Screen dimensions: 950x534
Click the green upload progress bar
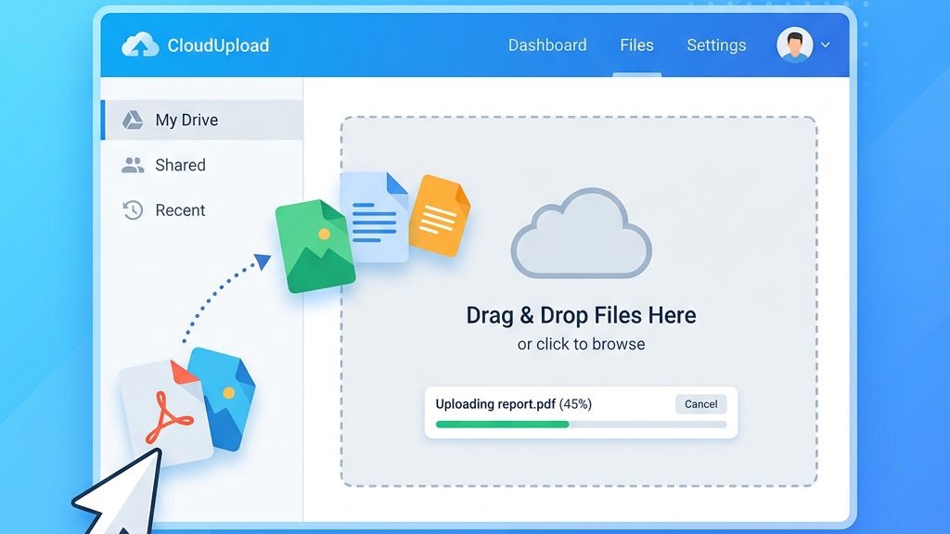click(x=501, y=424)
